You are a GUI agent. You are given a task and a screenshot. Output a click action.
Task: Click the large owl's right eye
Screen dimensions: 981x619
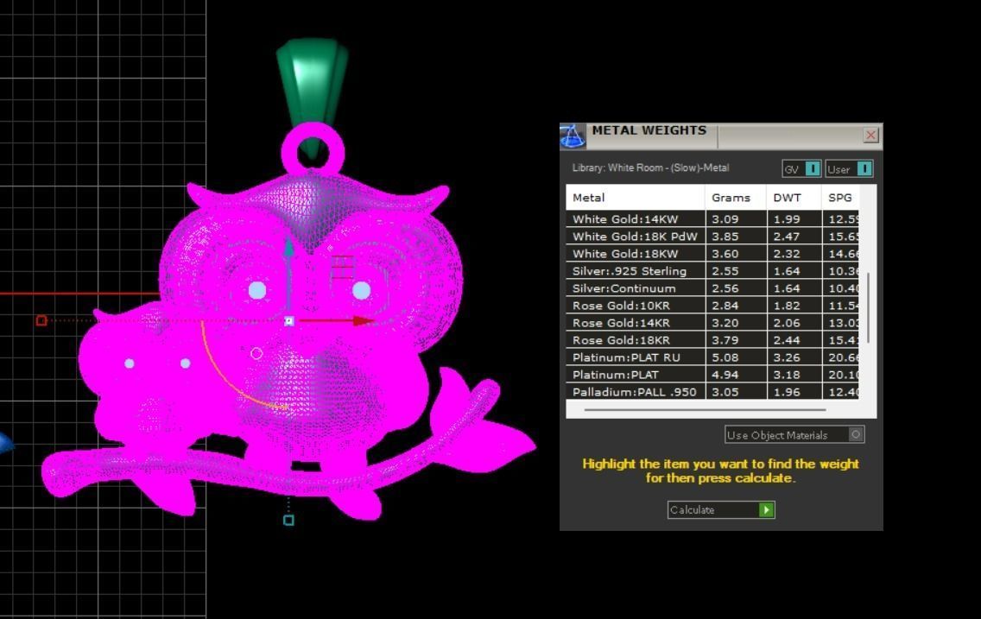361,290
